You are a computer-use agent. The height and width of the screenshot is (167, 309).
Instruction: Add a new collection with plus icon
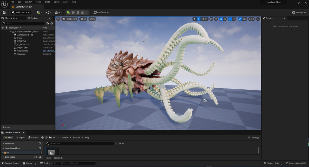click(x=36, y=157)
